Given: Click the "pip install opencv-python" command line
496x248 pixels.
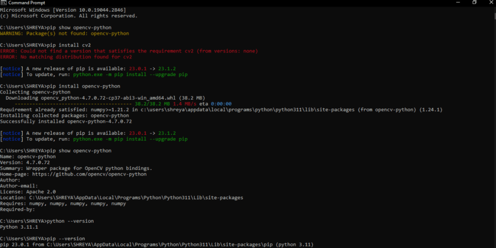Looking at the screenshot, I should pyautogui.click(x=60, y=86).
